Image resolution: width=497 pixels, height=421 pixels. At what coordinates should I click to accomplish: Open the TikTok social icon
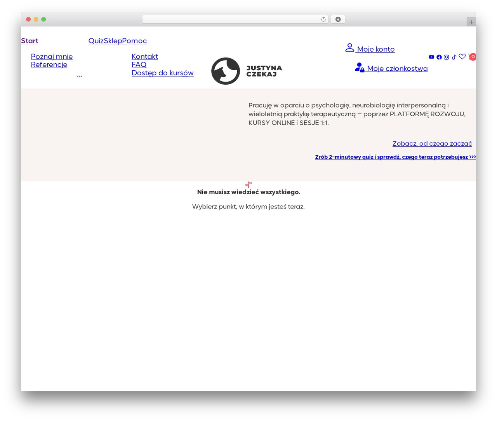point(454,57)
